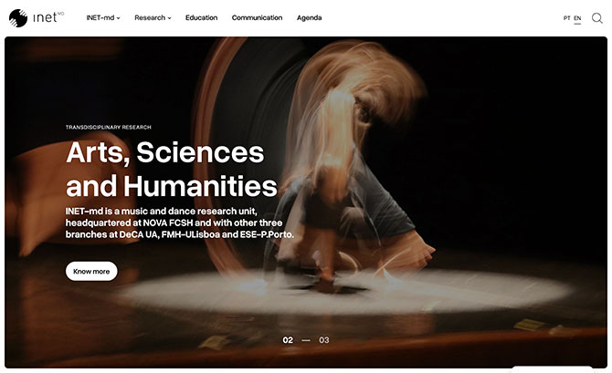Open the Communication menu item
The height and width of the screenshot is (373, 612).
[x=257, y=18]
